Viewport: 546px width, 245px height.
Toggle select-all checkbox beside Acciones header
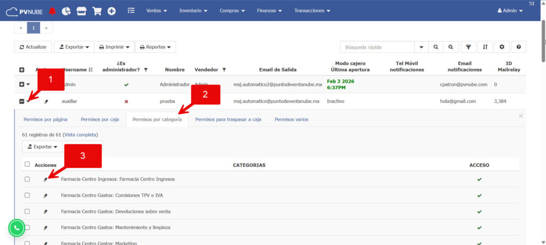(27, 165)
